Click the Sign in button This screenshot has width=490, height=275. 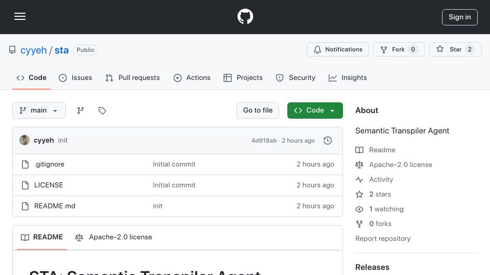(460, 17)
